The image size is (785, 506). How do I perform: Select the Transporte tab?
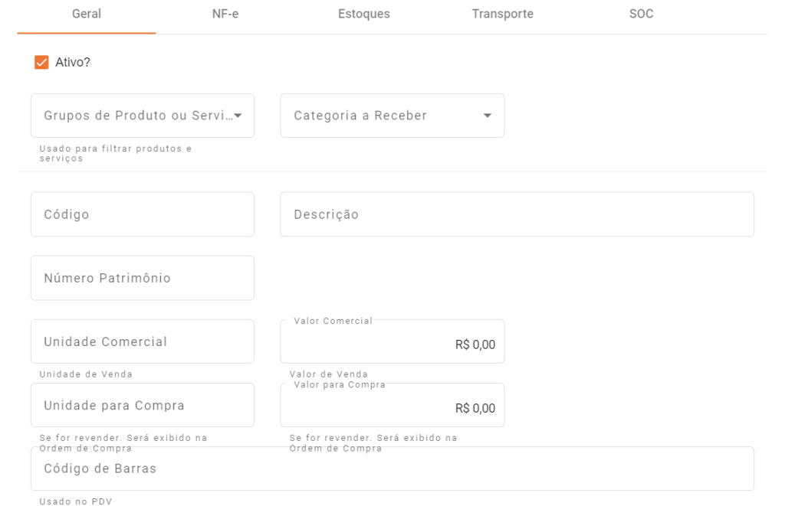tap(502, 15)
